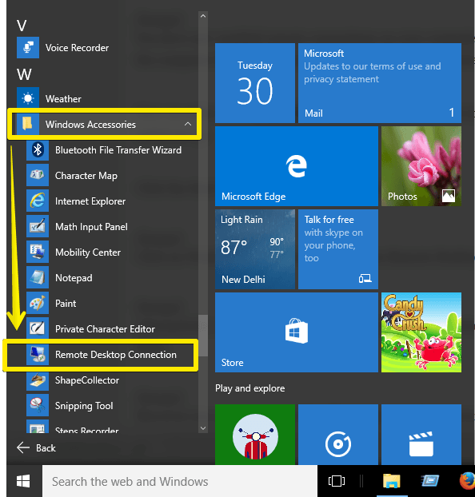
Task: Open Firefox from the taskbar
Action: [x=467, y=481]
